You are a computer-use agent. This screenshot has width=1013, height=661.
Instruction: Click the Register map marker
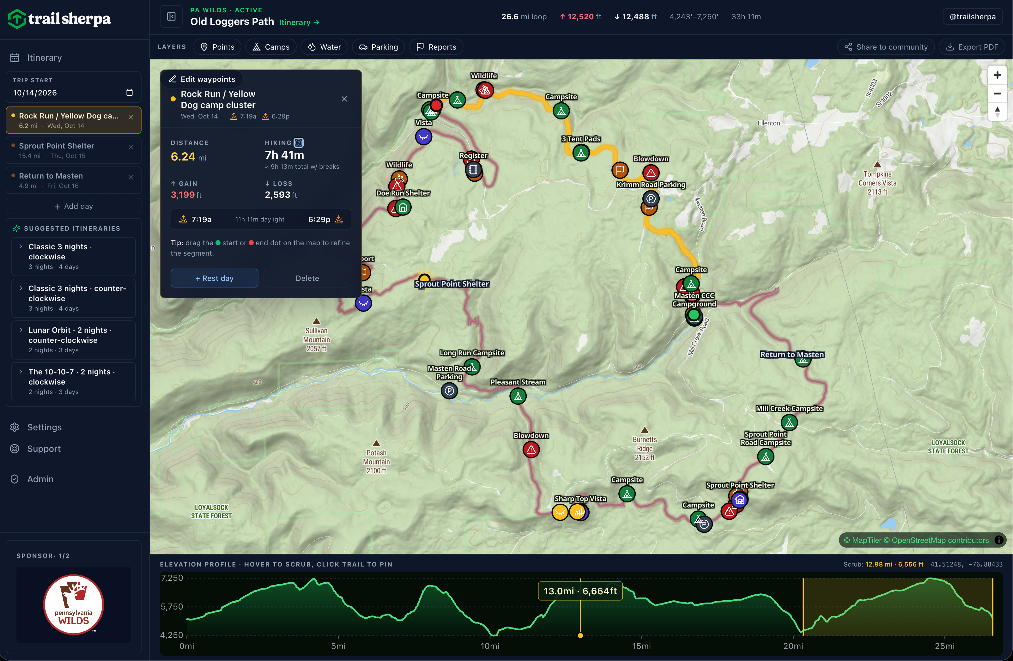pos(473,170)
